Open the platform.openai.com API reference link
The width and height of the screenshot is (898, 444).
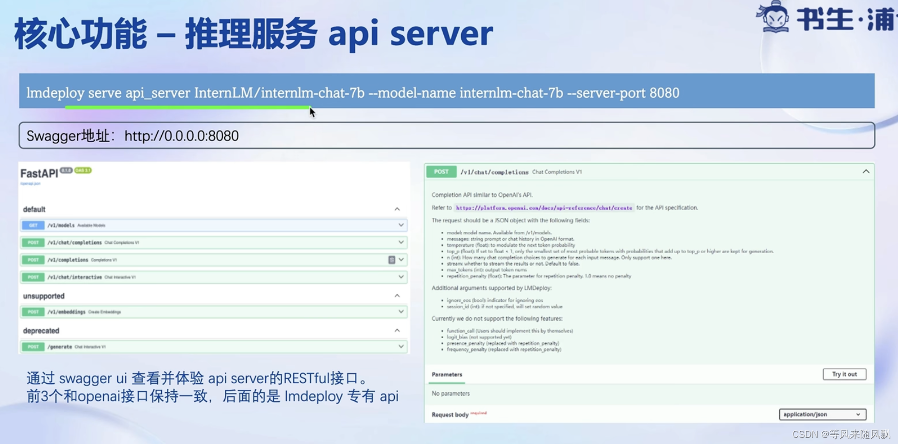click(544, 208)
